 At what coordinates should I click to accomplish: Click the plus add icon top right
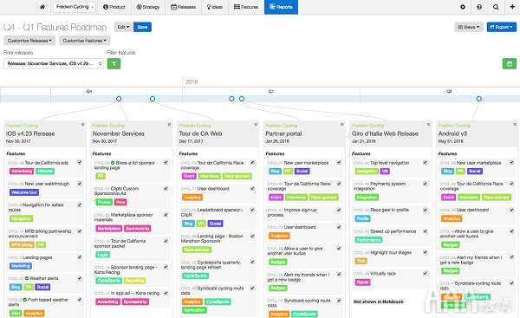coord(512,7)
